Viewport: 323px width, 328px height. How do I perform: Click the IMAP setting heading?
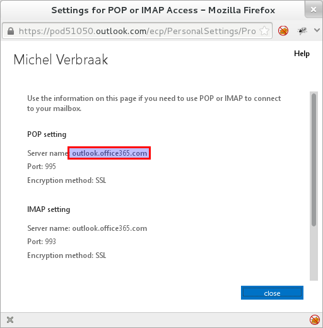point(49,209)
